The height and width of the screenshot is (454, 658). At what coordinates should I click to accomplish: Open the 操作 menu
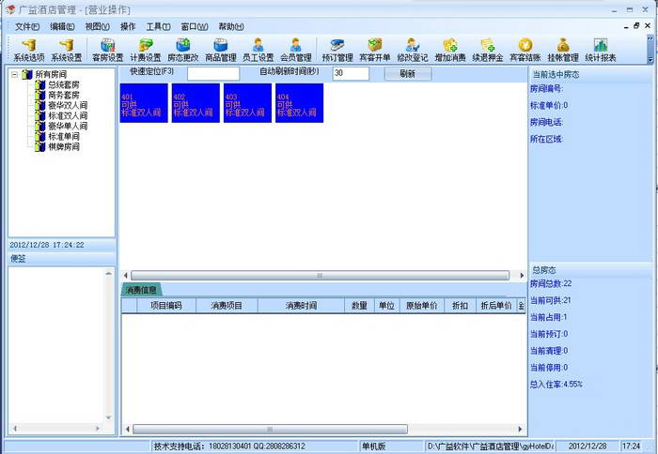[128, 27]
